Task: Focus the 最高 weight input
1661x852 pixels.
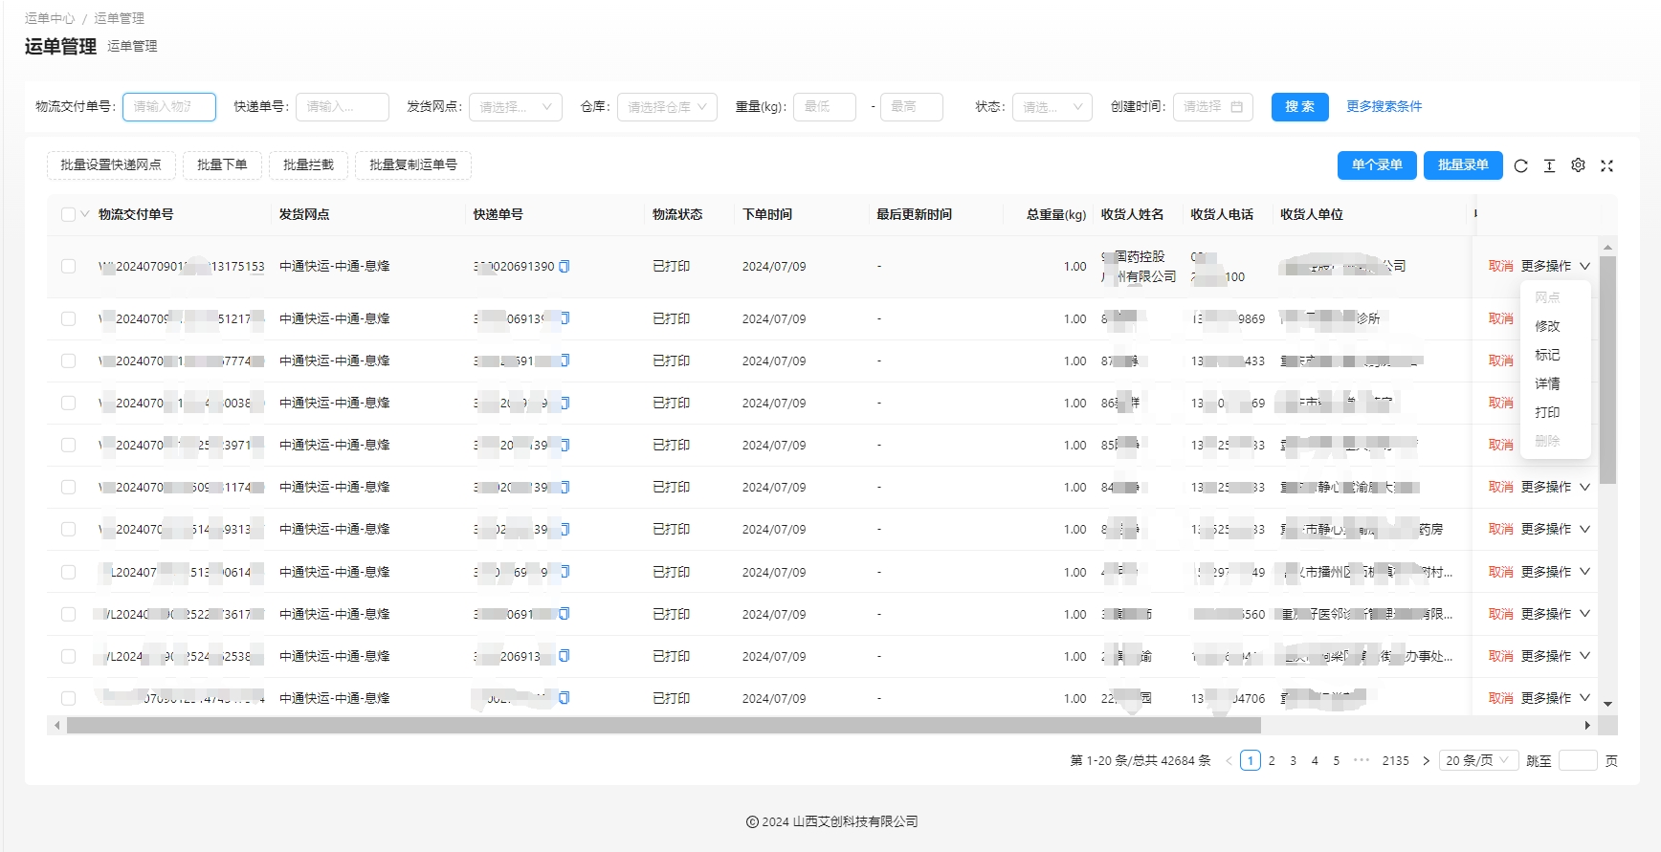Action: 912,107
